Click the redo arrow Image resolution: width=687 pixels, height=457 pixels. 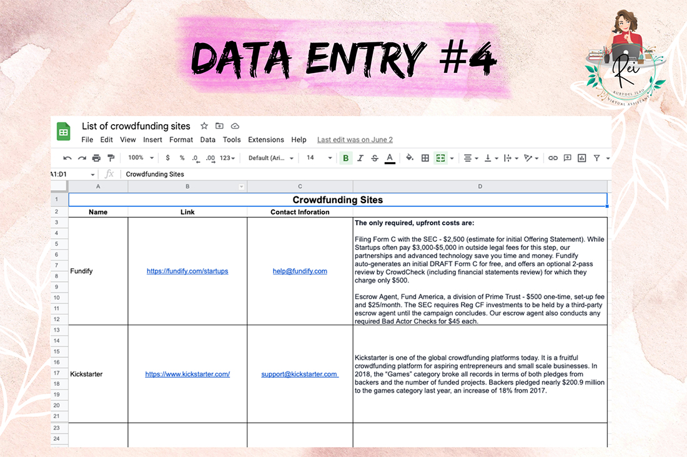pos(82,158)
